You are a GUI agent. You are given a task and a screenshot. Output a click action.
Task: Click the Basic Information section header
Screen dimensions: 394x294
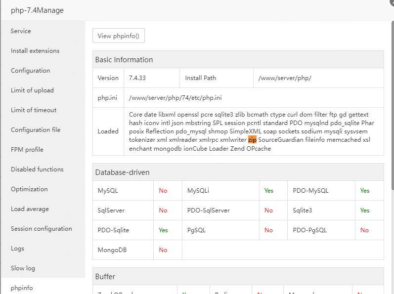[124, 60]
